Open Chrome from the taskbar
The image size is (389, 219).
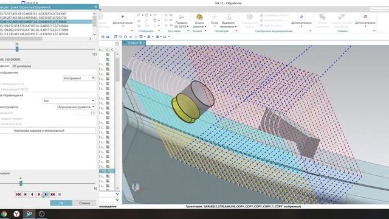click(4, 214)
